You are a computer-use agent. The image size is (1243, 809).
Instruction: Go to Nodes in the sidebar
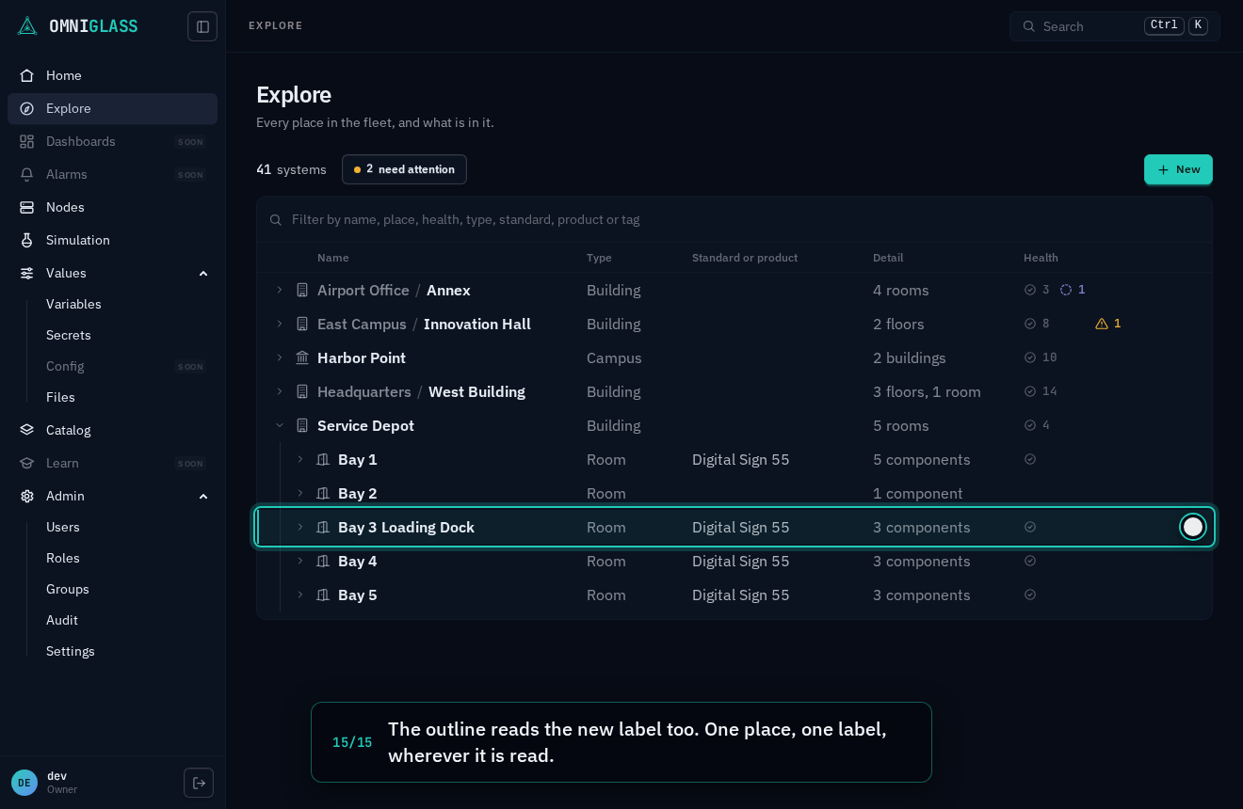(112, 207)
